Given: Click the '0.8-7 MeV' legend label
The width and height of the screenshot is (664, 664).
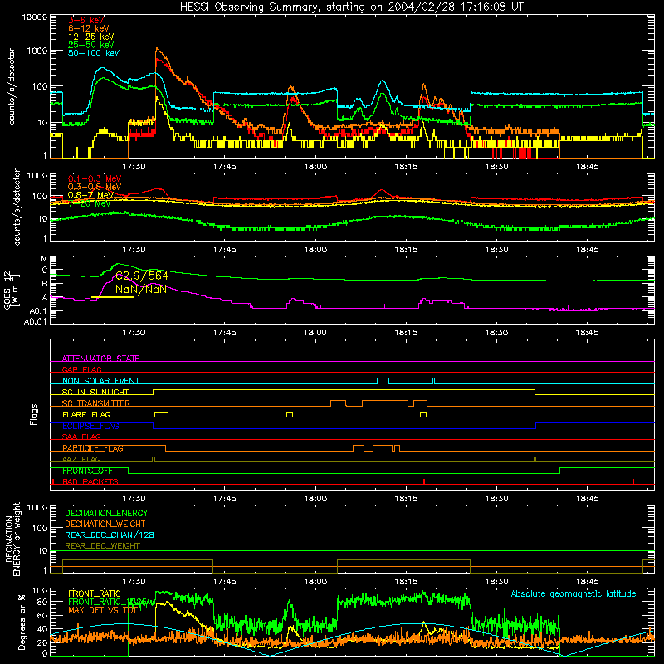Looking at the screenshot, I should [90, 195].
